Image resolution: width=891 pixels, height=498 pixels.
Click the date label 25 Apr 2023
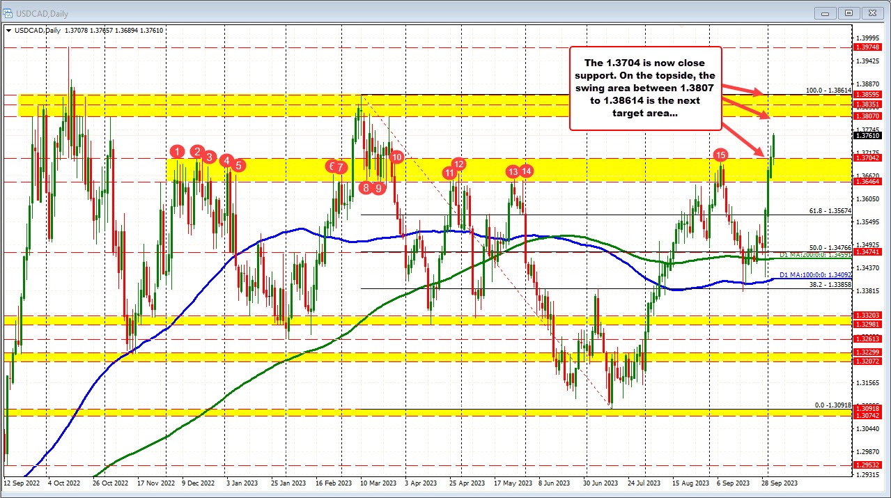pyautogui.click(x=467, y=482)
